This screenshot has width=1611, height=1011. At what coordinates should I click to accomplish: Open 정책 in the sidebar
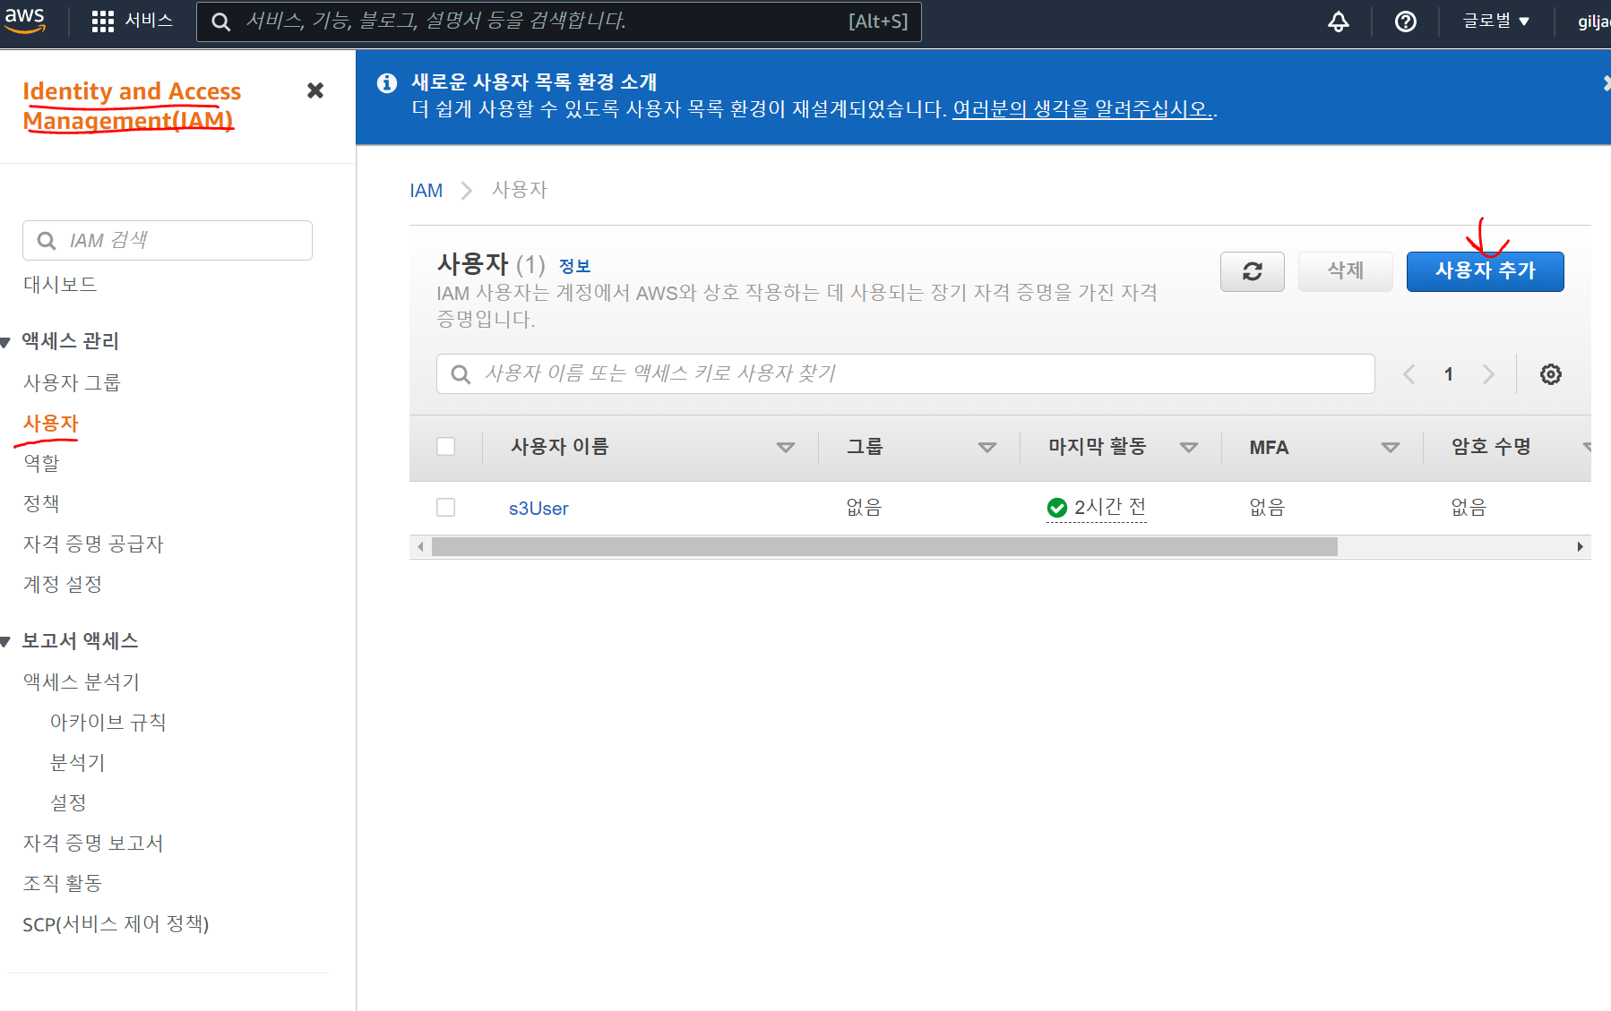pyautogui.click(x=41, y=503)
